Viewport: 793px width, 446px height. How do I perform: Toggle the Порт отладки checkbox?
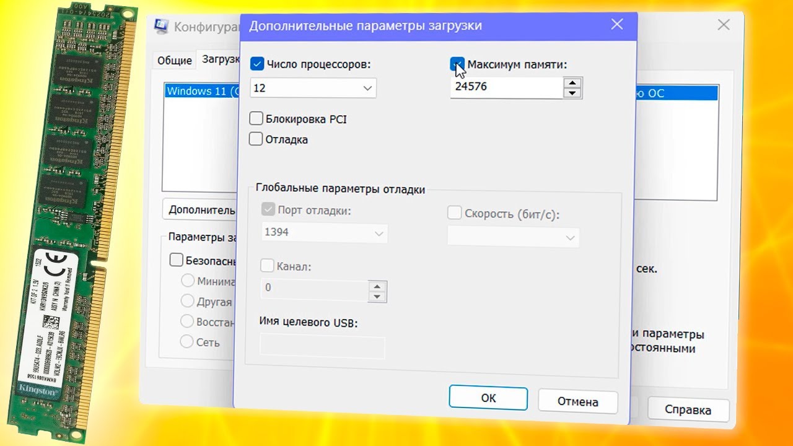268,210
